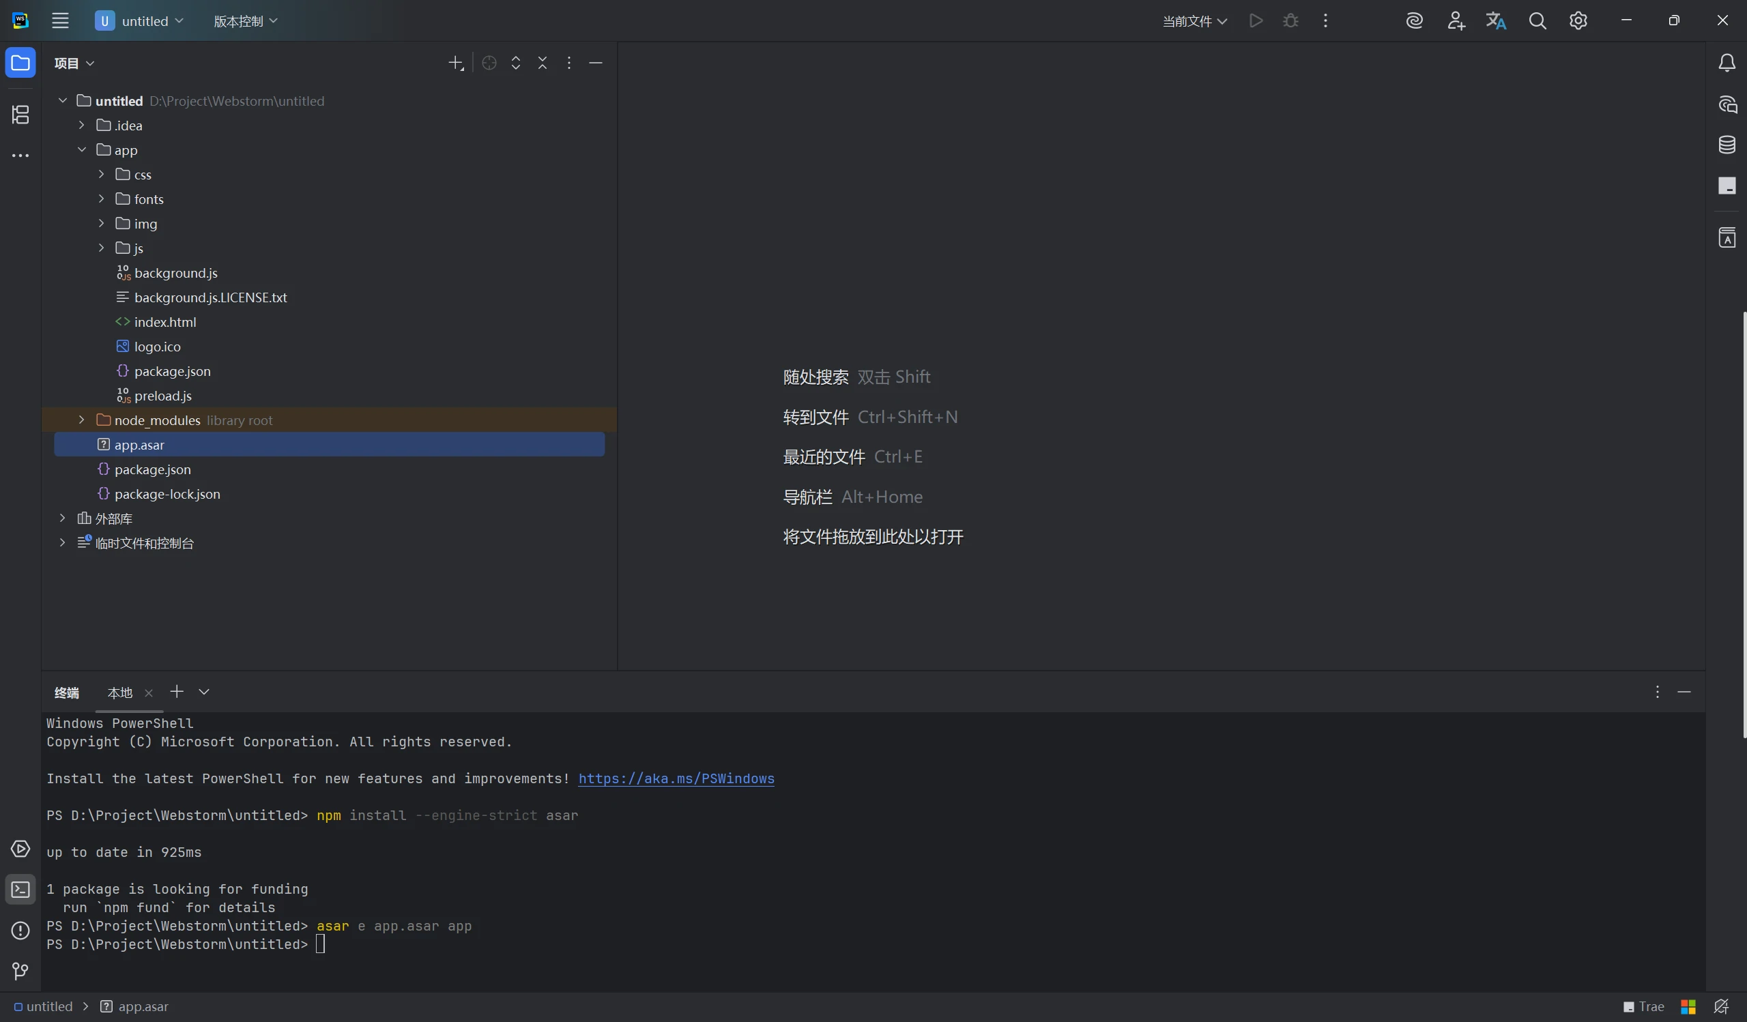Click the Notifications bell icon
The image size is (1747, 1022).
tap(1727, 63)
